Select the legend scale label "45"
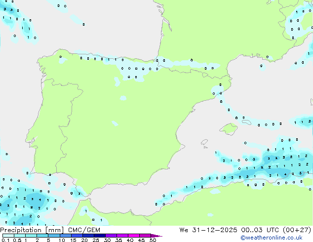The width and height of the screenshot is (313, 242). tap(141, 240)
